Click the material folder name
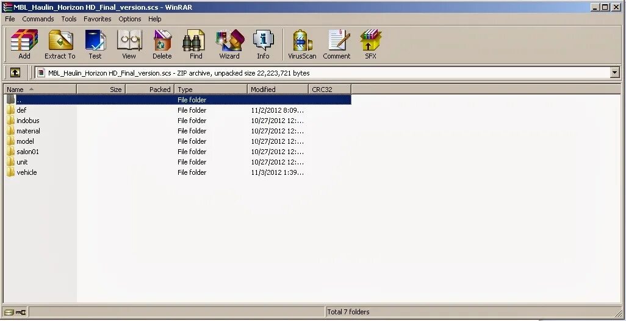The image size is (626, 321). (28, 131)
